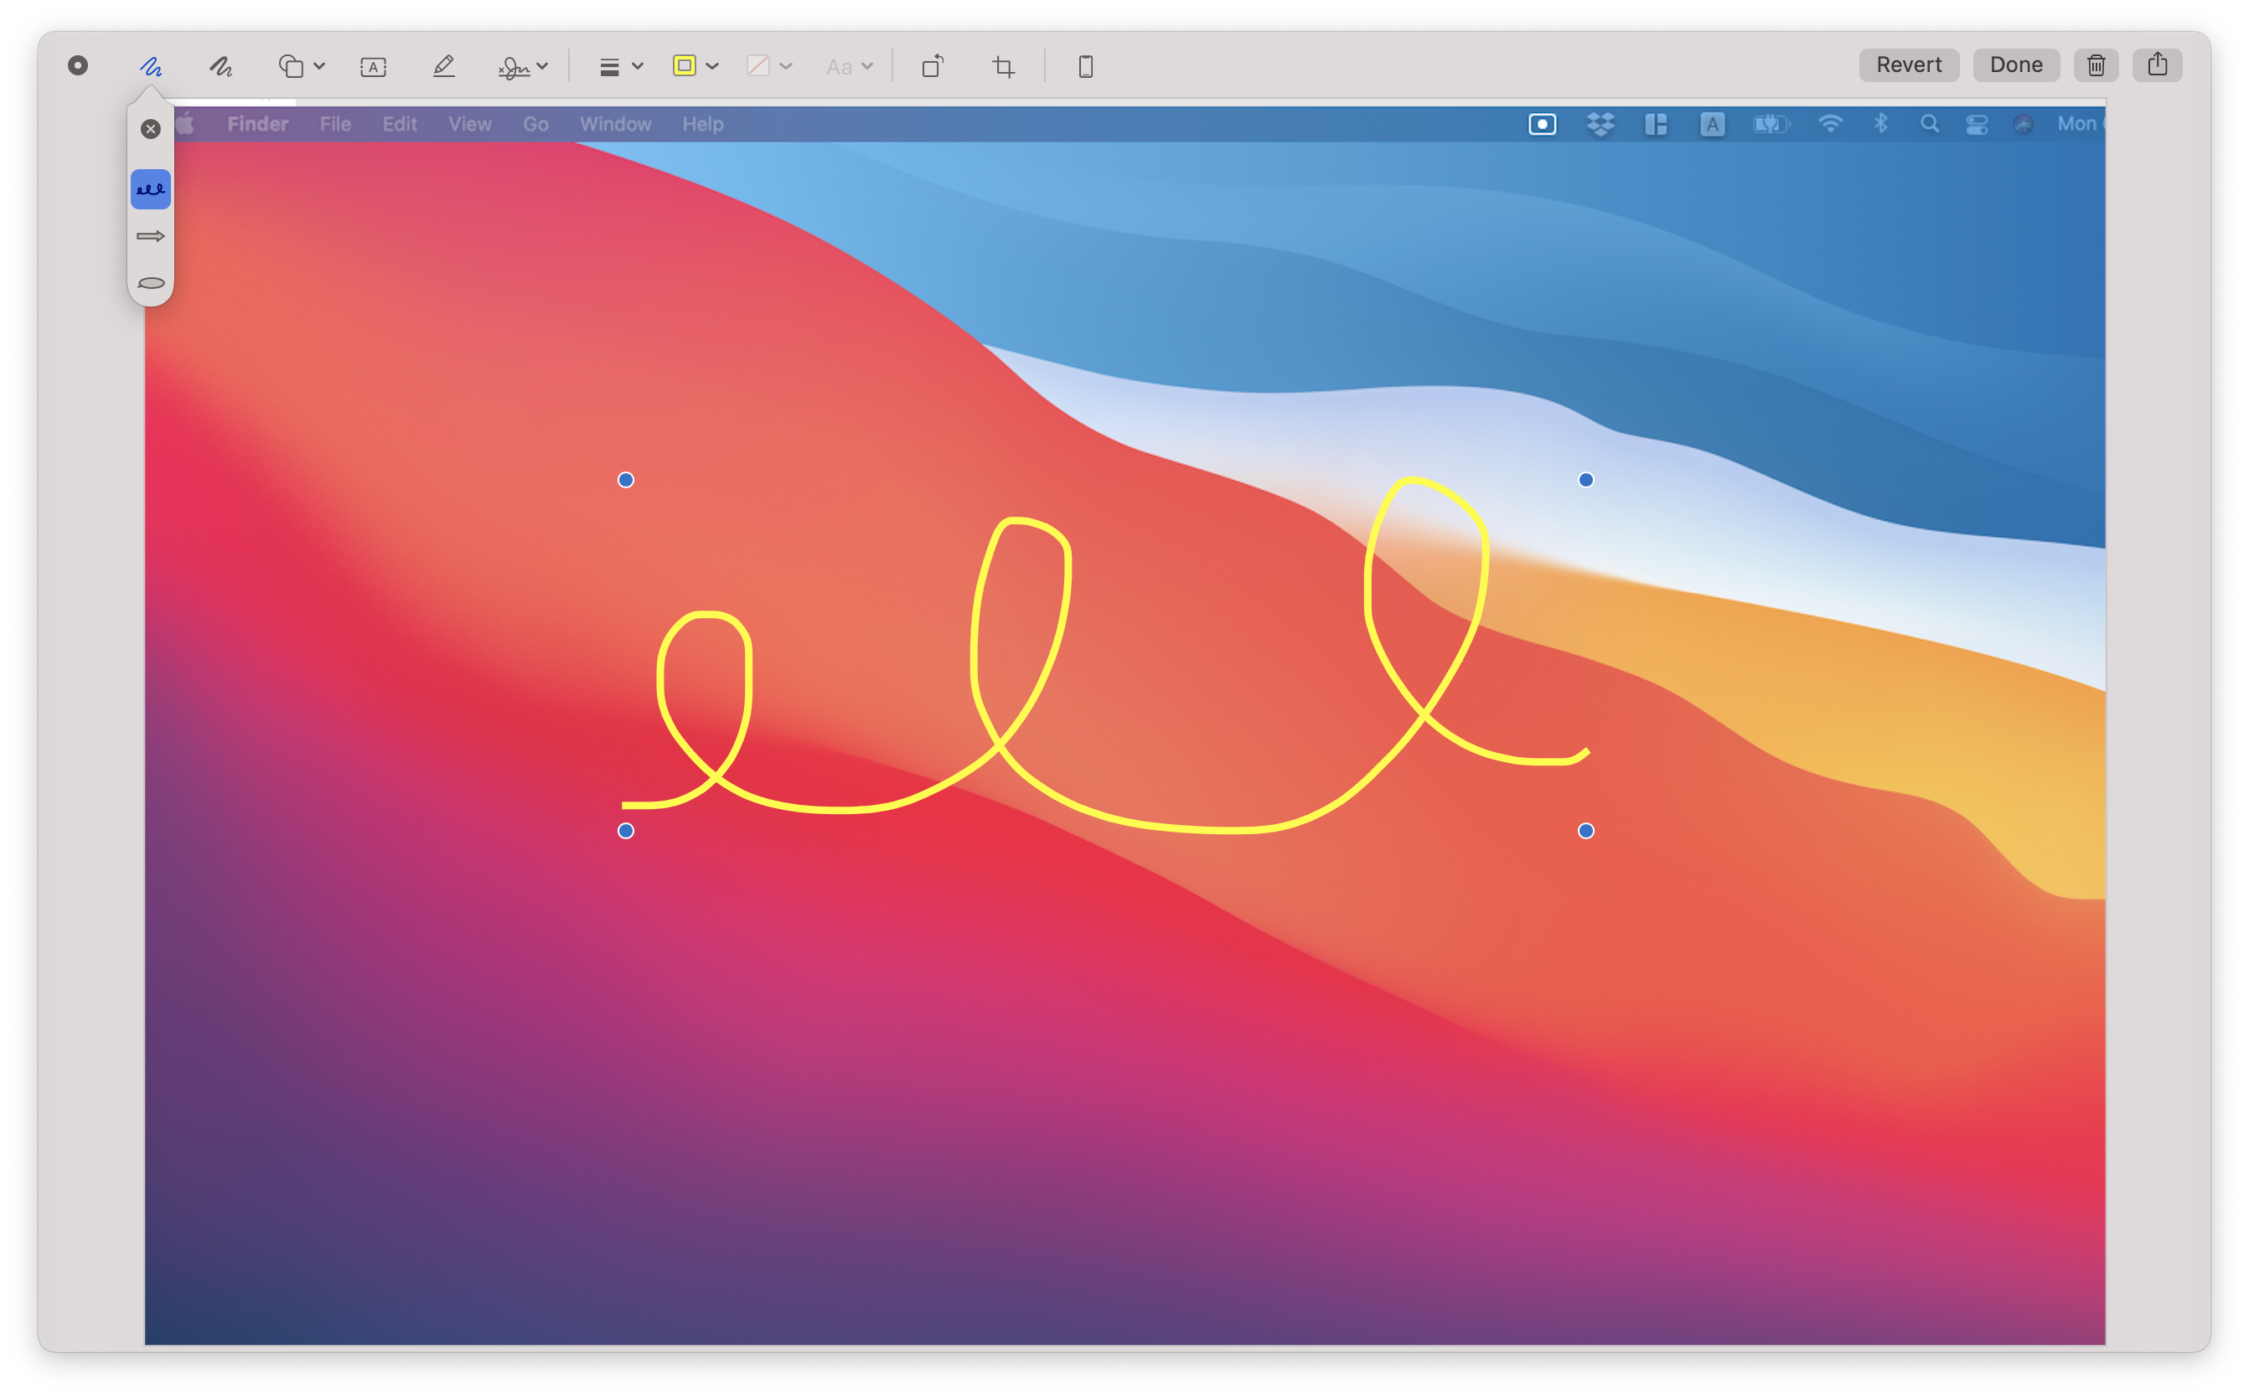Click the top-left selection handle

click(x=626, y=480)
